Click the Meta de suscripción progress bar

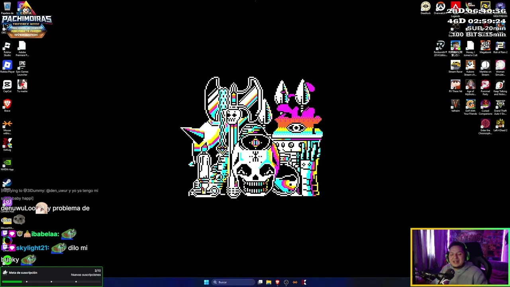[51, 282]
